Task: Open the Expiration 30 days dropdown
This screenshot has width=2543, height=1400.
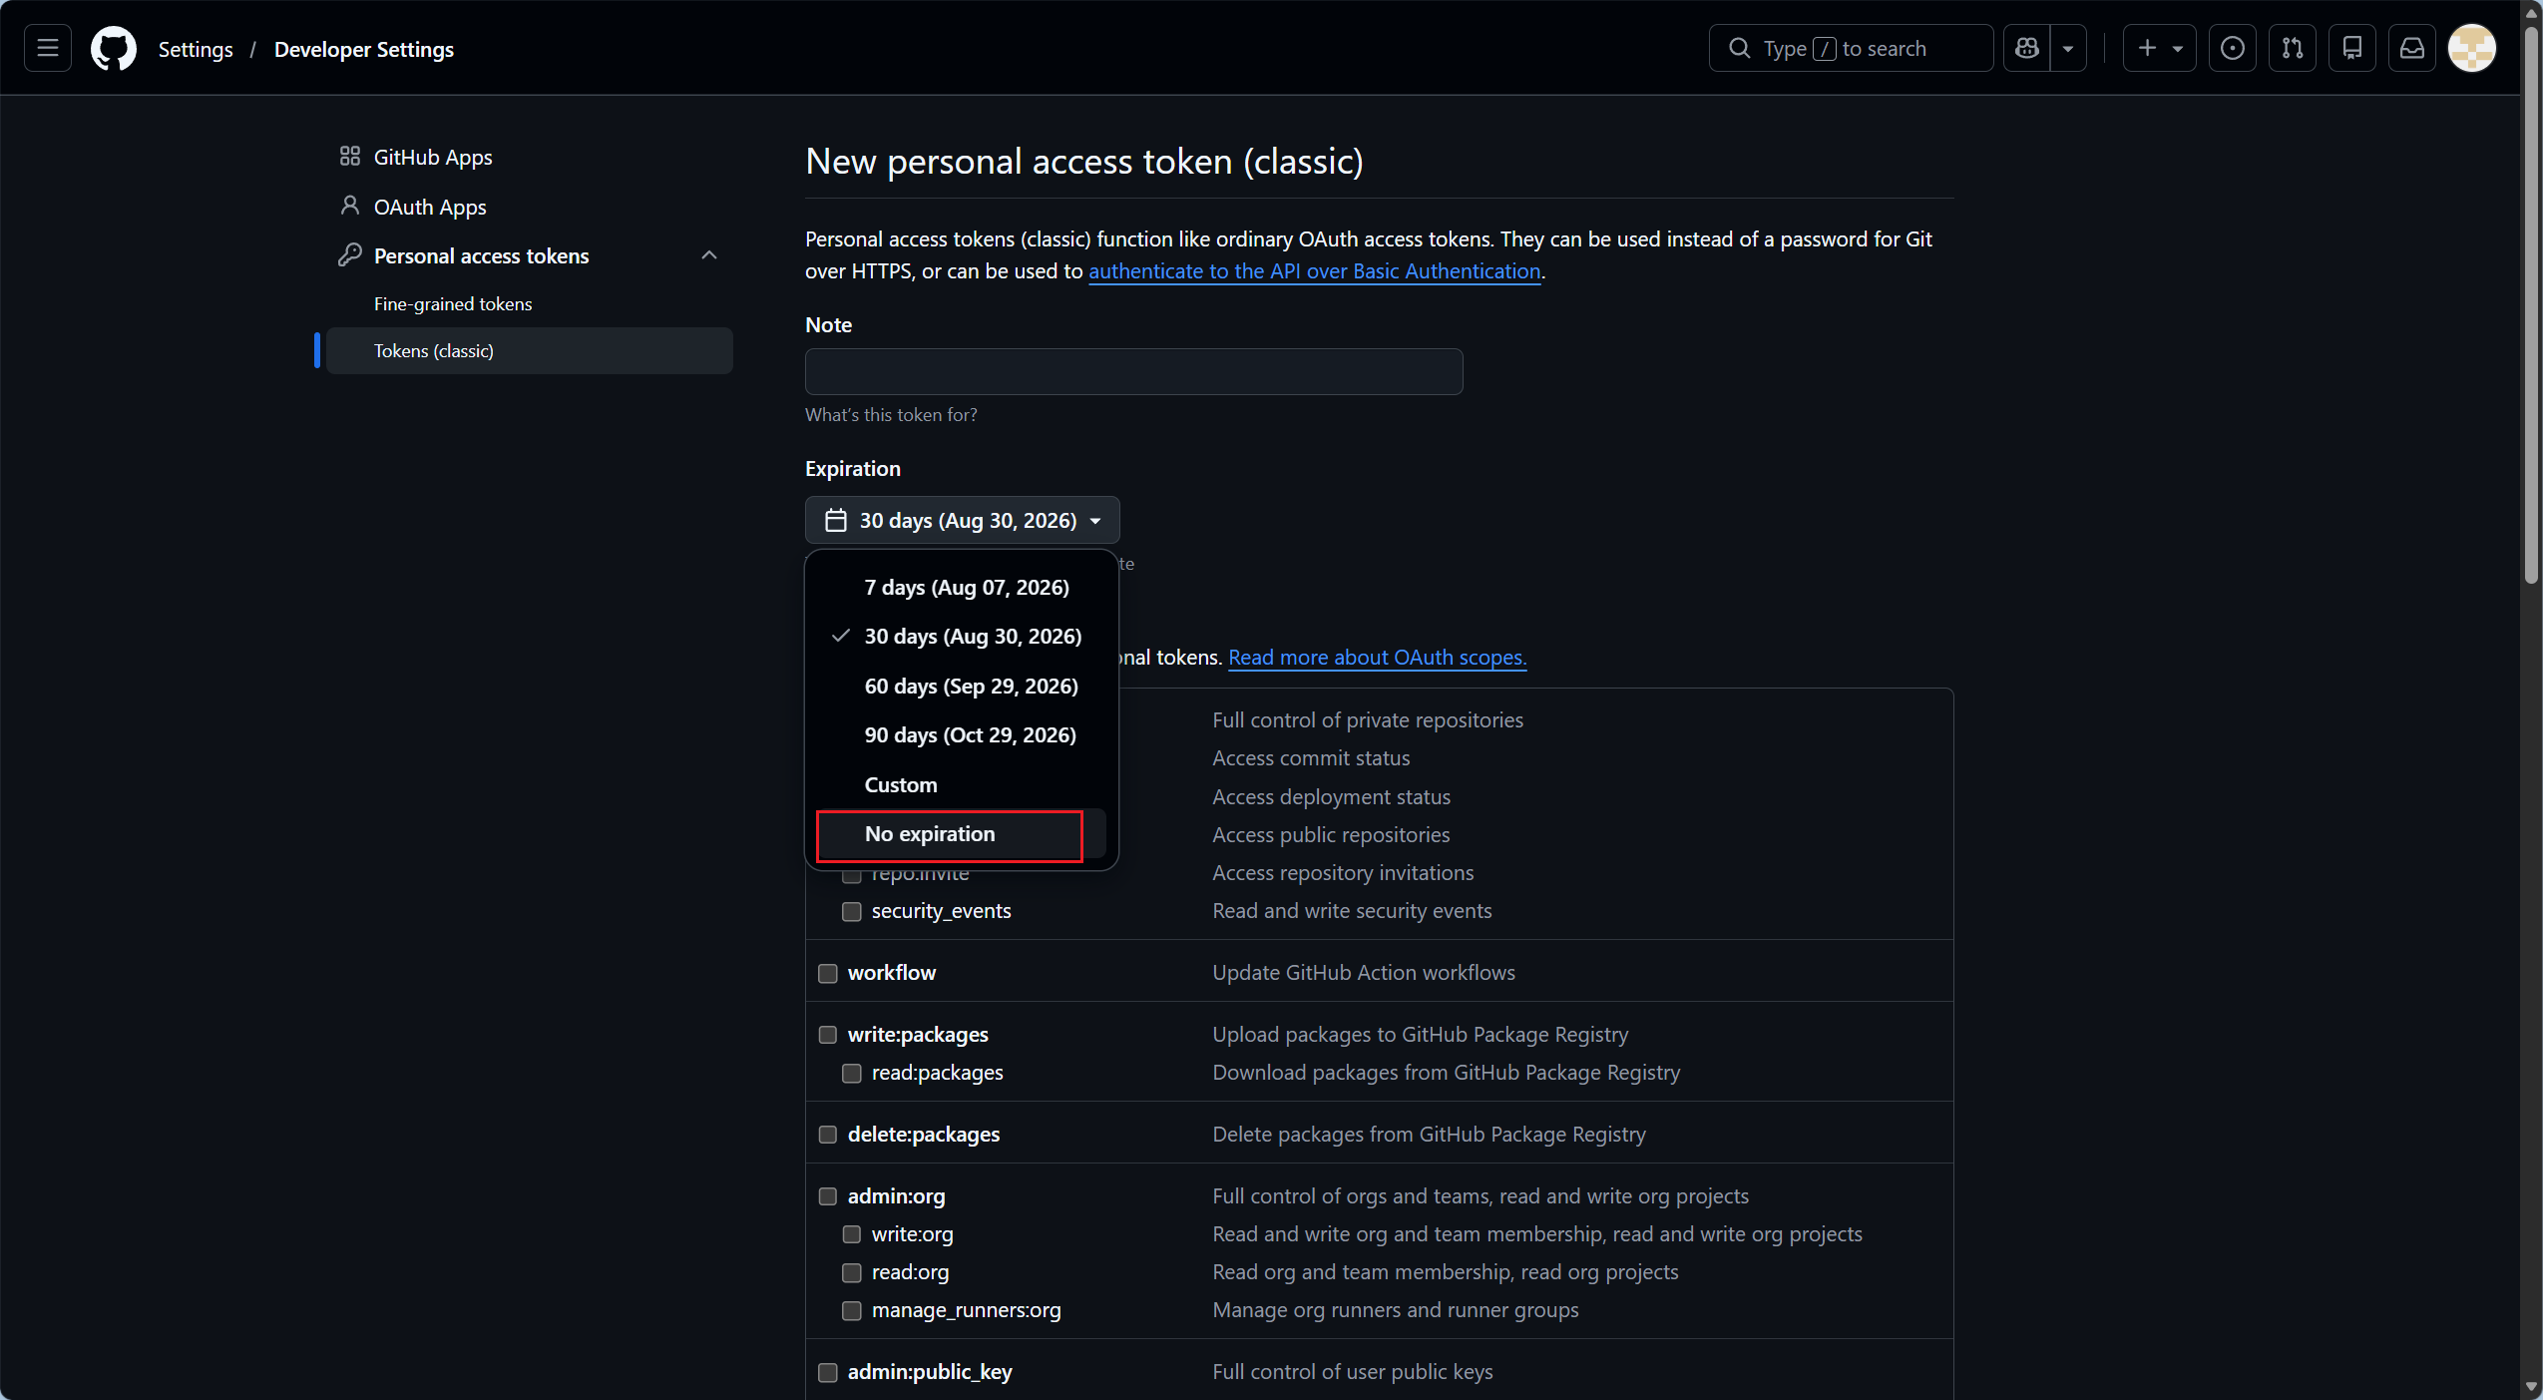Action: tap(963, 520)
